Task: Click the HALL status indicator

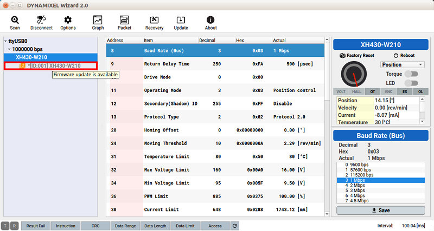Action: pos(356,91)
